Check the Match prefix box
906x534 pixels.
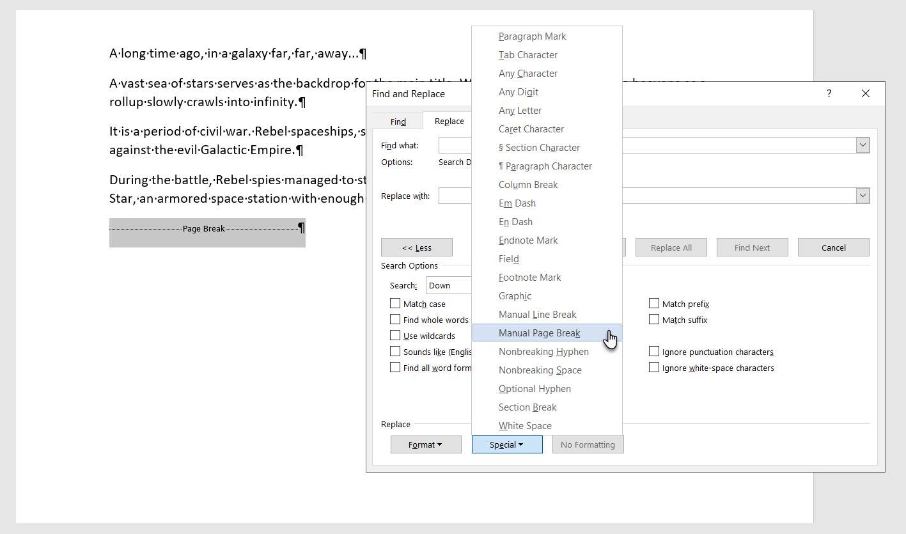point(654,304)
